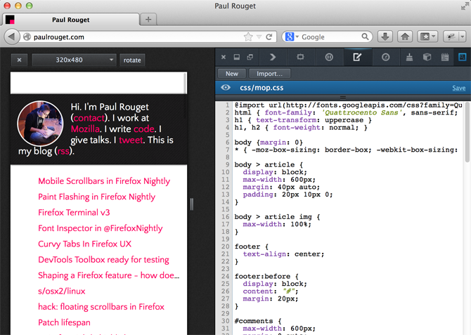471x335 pixels.
Task: Open 'Font Inspector in @FirefoxNightly' post
Action: 101,228
